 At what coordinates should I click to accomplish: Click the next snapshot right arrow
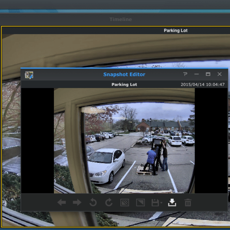click(77, 202)
